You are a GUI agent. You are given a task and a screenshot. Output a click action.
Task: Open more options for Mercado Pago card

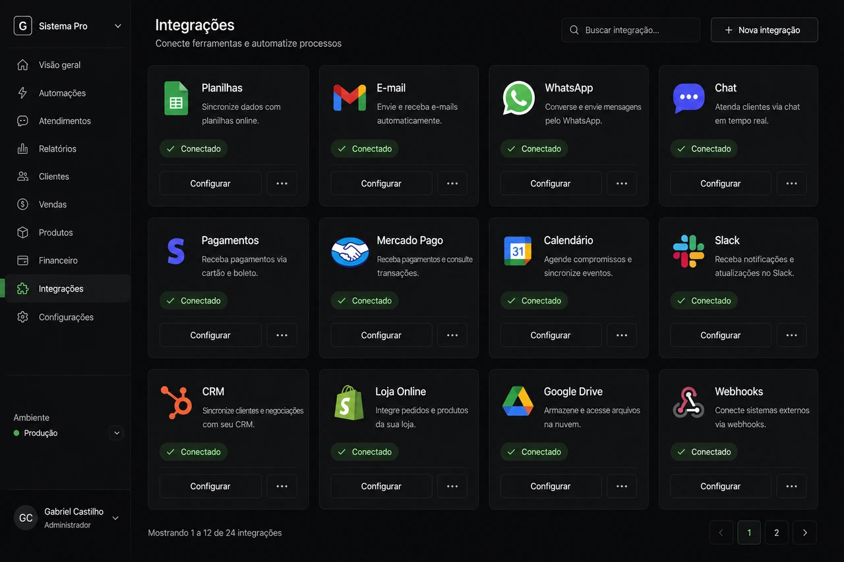[452, 335]
